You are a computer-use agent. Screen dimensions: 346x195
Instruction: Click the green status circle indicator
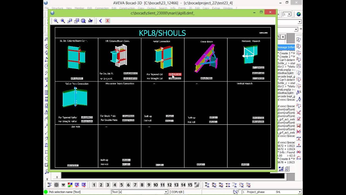tap(46, 192)
